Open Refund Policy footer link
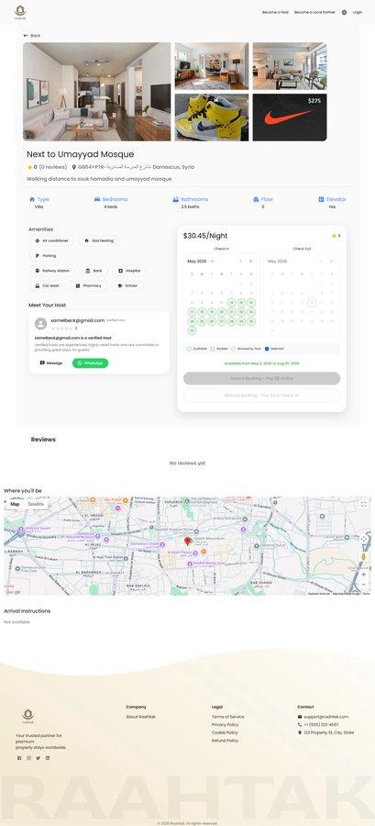The image size is (375, 826). click(x=225, y=741)
